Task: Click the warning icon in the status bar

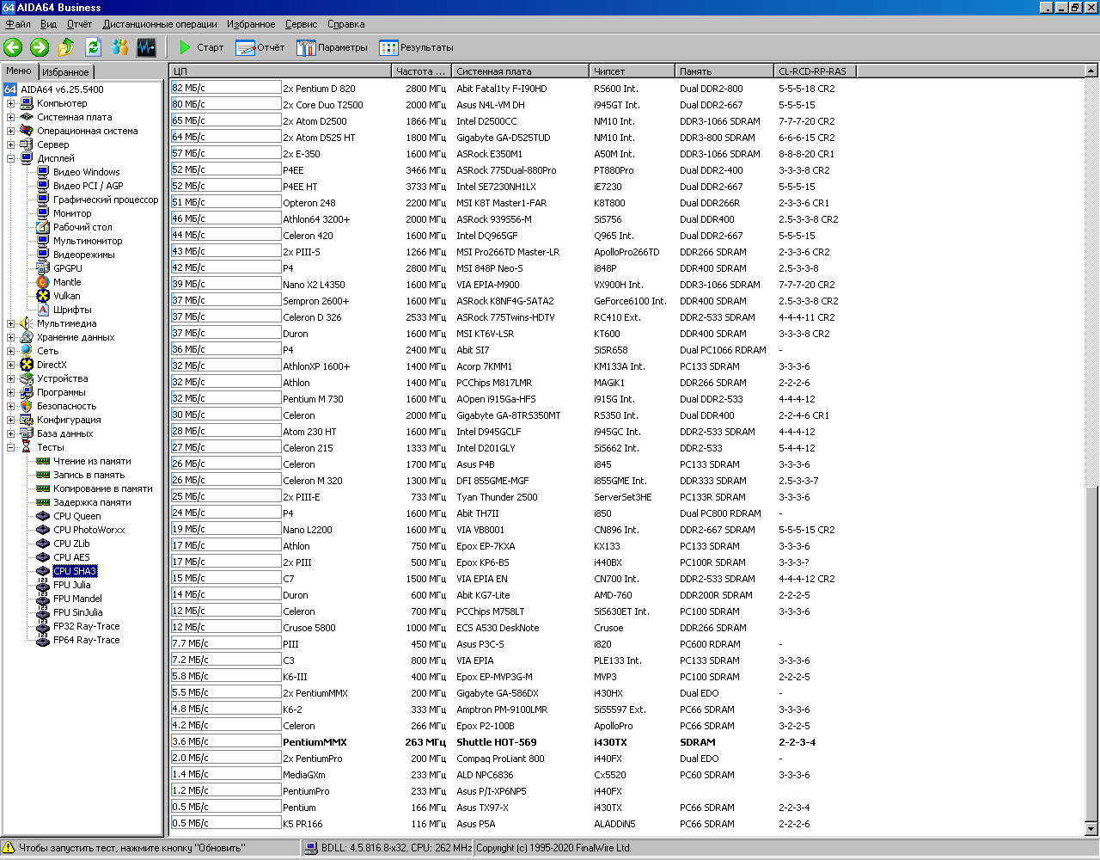Action: [x=9, y=848]
